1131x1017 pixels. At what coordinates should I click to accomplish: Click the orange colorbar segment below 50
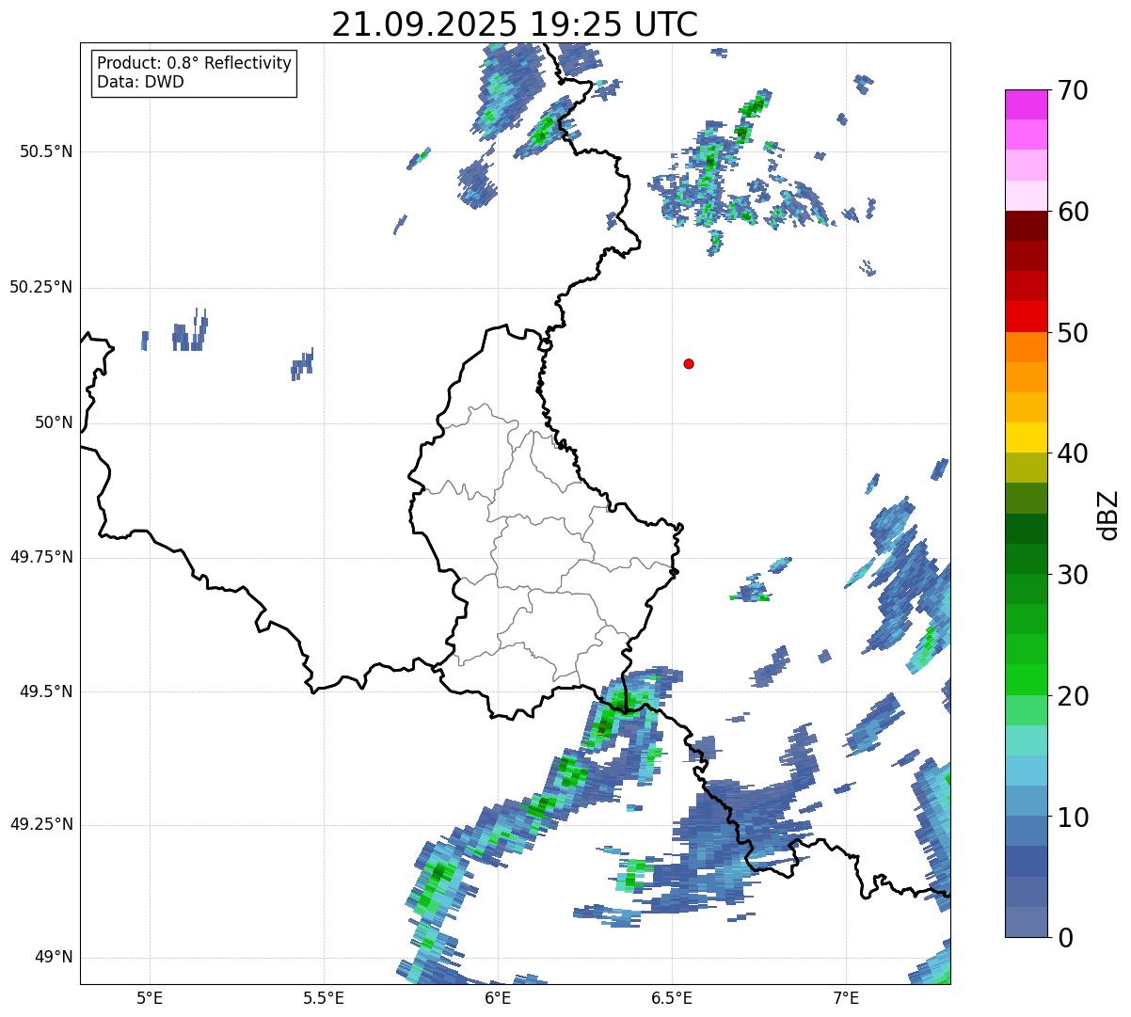(1027, 347)
